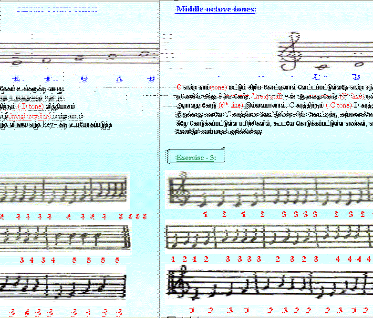Click the blue underlined A note label
The height and width of the screenshot is (318, 373).
pyautogui.click(x=119, y=79)
